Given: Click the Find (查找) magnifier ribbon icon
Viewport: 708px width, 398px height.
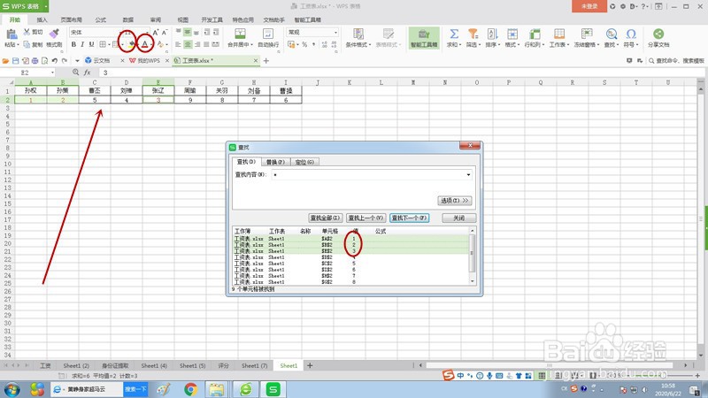Looking at the screenshot, I should pyautogui.click(x=612, y=34).
